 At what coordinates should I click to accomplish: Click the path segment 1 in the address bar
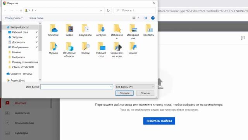point(32,10)
